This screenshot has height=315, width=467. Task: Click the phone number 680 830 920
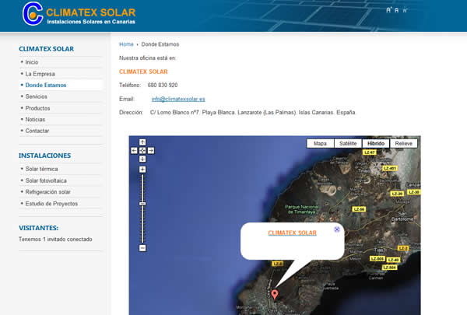pos(163,85)
